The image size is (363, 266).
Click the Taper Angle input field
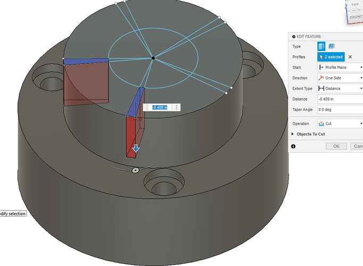tap(340, 110)
